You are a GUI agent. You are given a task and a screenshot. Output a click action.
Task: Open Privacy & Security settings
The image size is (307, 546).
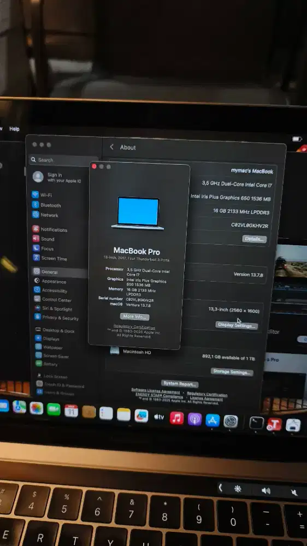pos(57,318)
